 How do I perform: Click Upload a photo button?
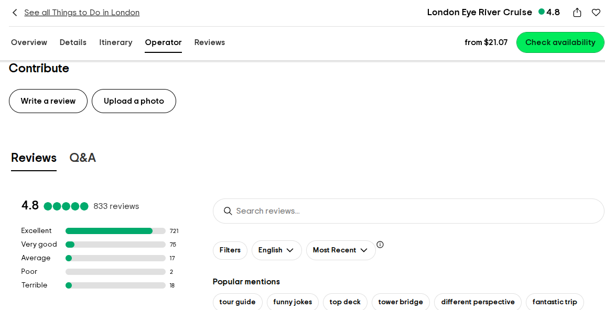pyautogui.click(x=134, y=101)
